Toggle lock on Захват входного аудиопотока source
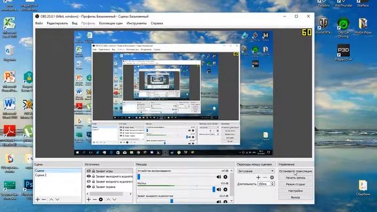This screenshot has width=377, height=212. pos(94,181)
